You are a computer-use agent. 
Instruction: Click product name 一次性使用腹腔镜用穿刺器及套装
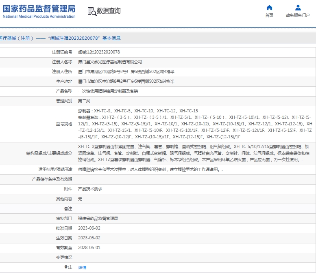[108, 91]
